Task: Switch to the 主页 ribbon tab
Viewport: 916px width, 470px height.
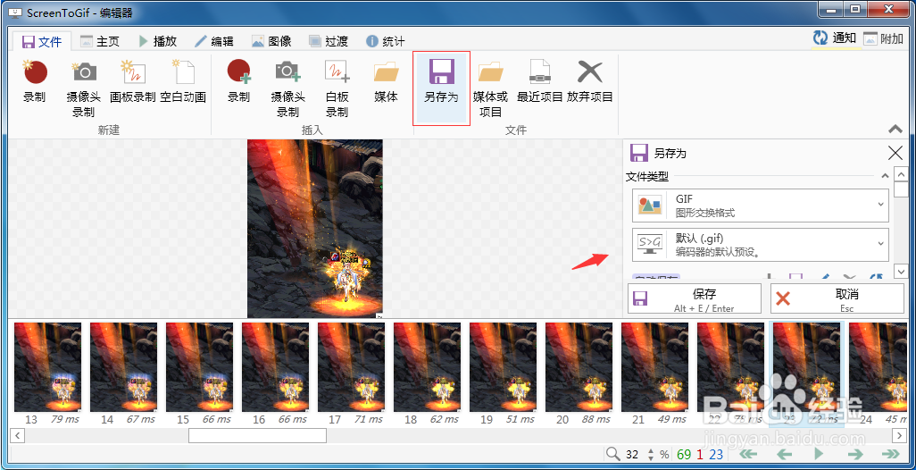Action: coord(100,41)
